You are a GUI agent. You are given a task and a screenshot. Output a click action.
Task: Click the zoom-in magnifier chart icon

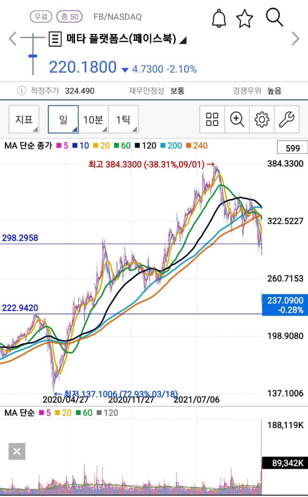coord(237,119)
